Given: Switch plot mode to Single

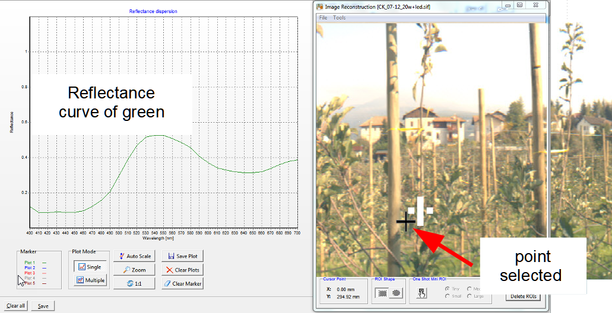Looking at the screenshot, I should point(90,267).
